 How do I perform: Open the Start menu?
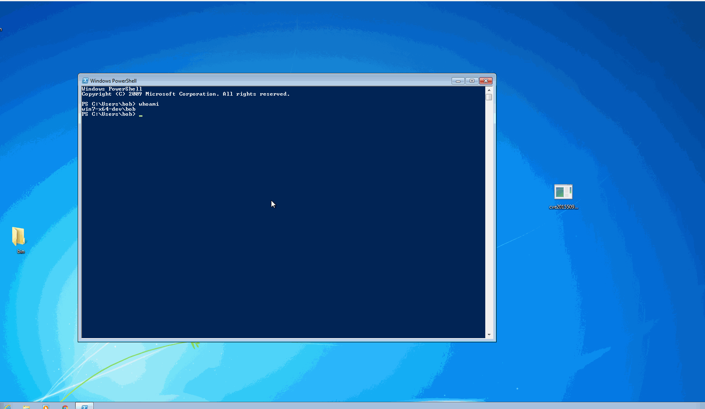(1, 406)
